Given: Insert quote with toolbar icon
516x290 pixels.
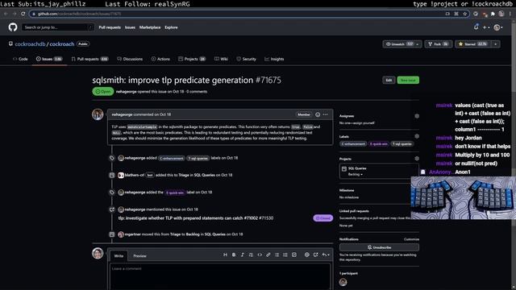Looking at the screenshot, I should [x=251, y=255].
